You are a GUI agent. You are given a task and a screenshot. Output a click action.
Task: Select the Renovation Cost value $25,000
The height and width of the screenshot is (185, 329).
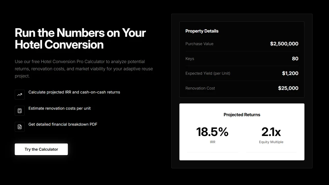pyautogui.click(x=288, y=88)
